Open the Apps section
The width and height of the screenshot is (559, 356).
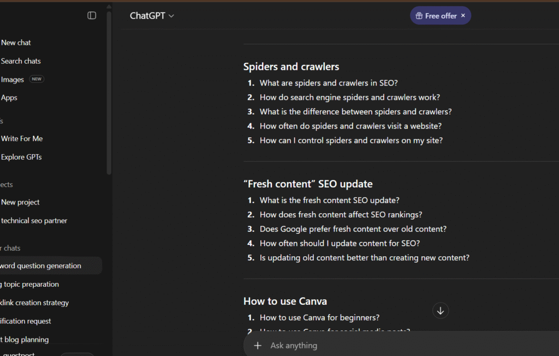(x=9, y=98)
